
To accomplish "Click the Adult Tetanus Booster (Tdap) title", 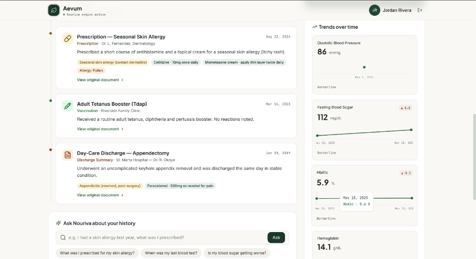I will click(112, 104).
